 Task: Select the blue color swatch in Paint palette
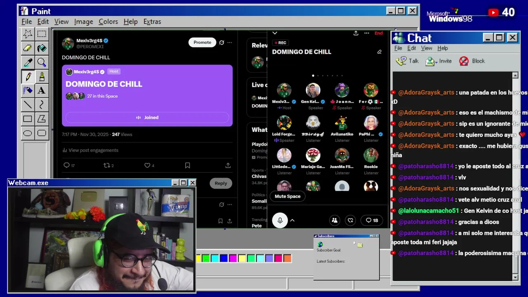click(x=224, y=259)
